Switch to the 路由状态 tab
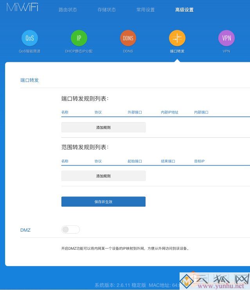The height and width of the screenshot is (290, 250). point(68,10)
